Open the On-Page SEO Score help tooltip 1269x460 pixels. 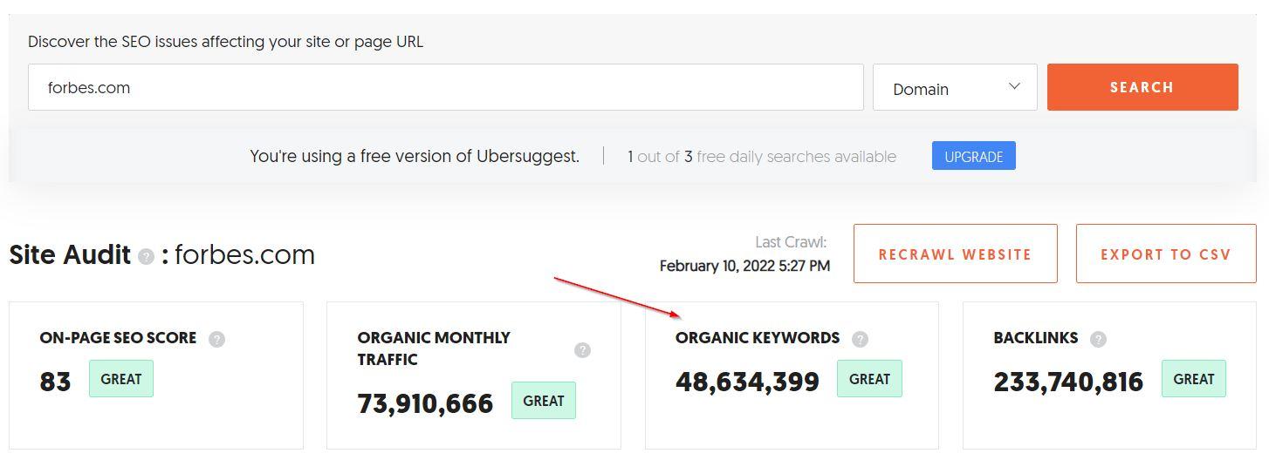tap(216, 339)
